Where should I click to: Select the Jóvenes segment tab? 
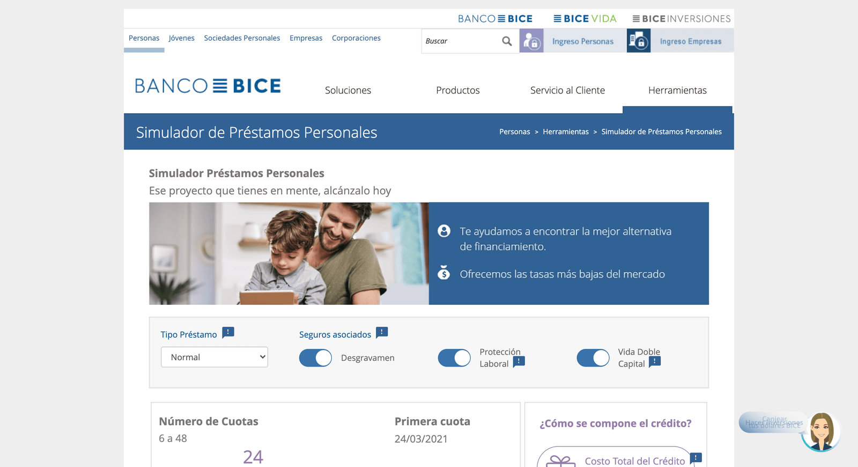[x=182, y=38]
